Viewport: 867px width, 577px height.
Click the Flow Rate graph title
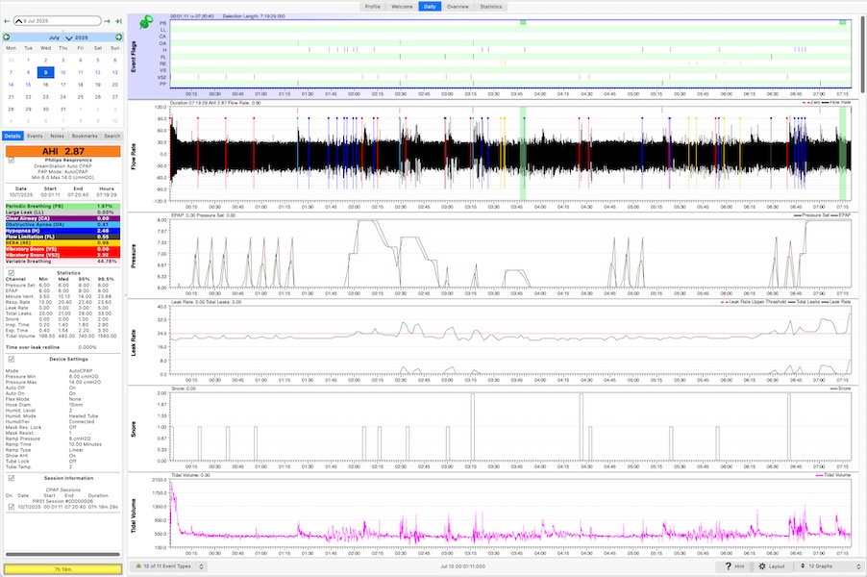[134, 157]
